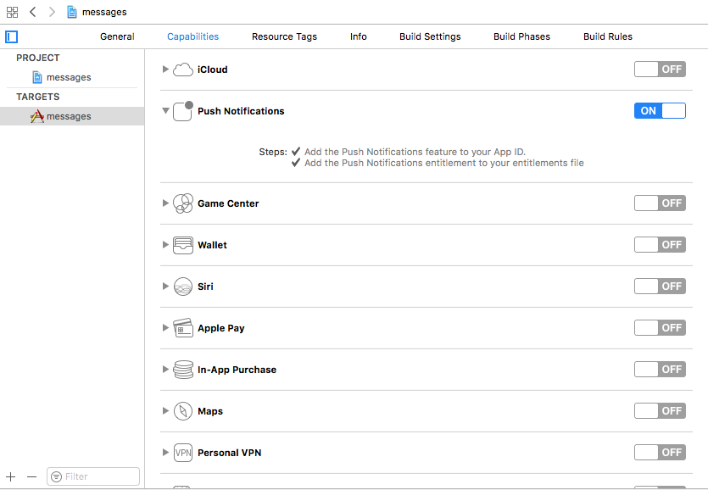
Task: Expand the iCloud section
Action: [165, 70]
